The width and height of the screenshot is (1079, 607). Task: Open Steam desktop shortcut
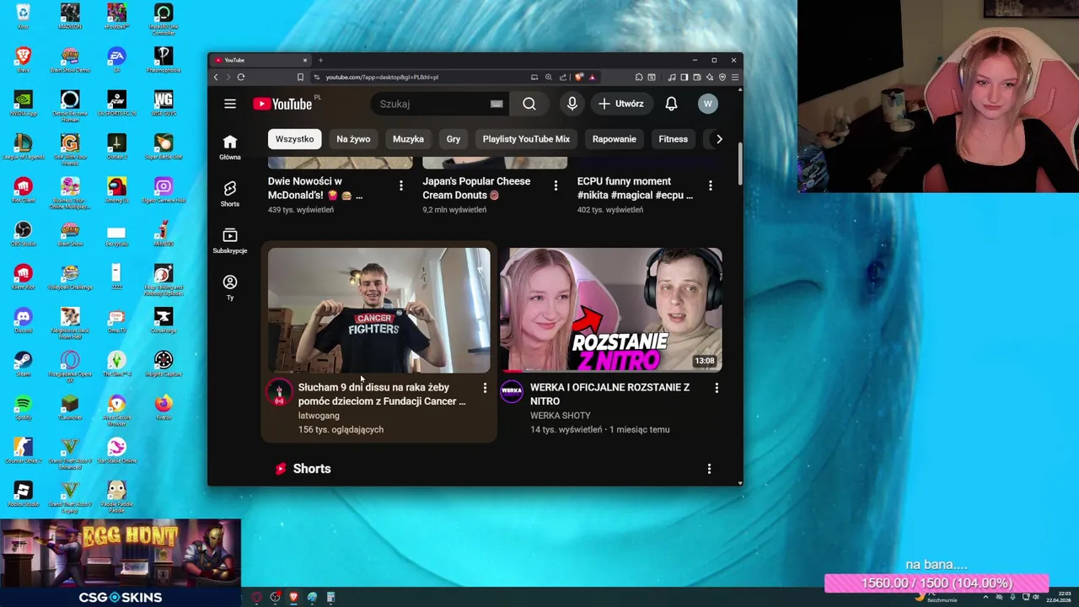pos(23,365)
